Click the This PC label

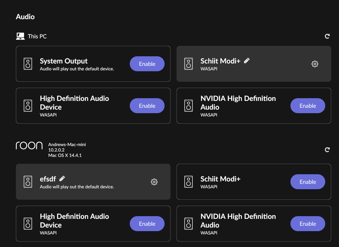37,36
